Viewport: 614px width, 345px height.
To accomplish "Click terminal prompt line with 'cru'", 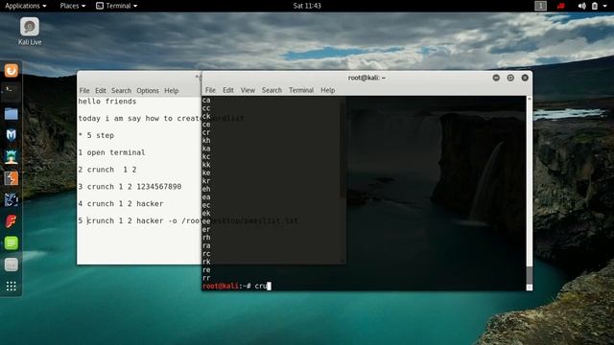I will [x=237, y=286].
